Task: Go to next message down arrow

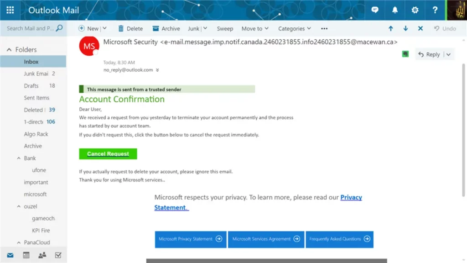Action: pos(405,28)
